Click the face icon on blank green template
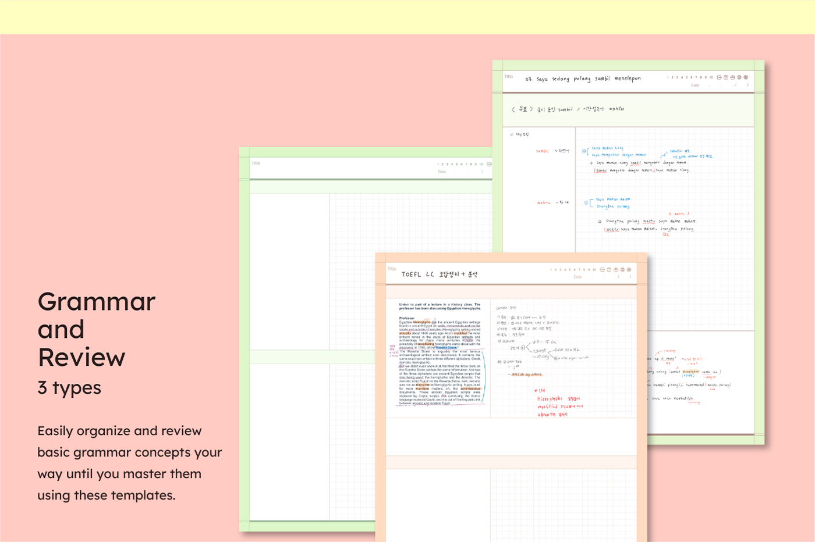815x542 pixels. (x=489, y=165)
